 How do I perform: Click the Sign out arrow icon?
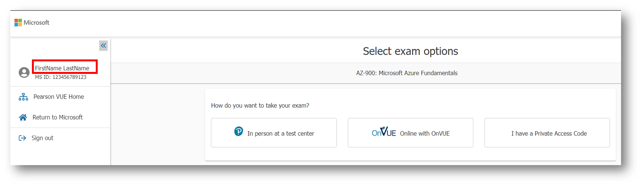coord(22,138)
